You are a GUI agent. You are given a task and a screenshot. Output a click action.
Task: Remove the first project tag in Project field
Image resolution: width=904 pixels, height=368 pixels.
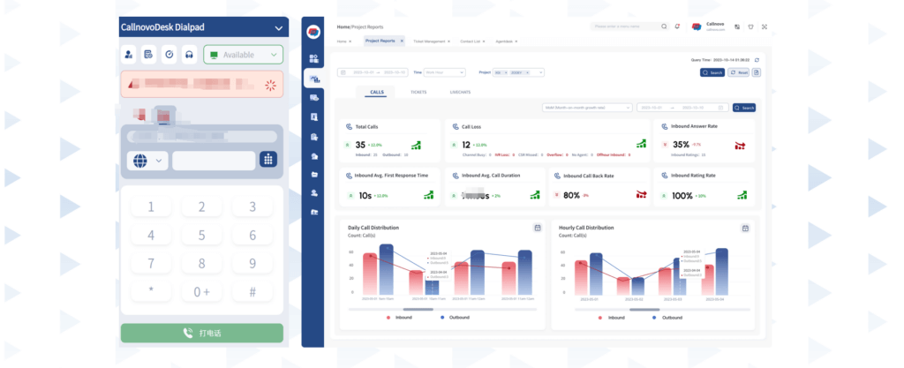coord(505,72)
